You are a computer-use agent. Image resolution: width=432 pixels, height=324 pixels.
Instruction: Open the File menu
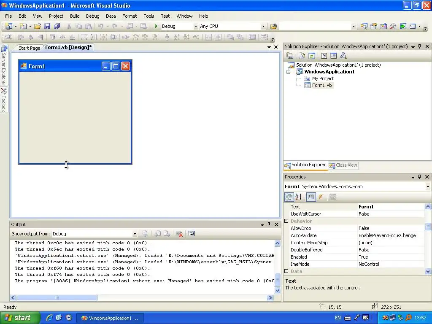click(x=8, y=16)
